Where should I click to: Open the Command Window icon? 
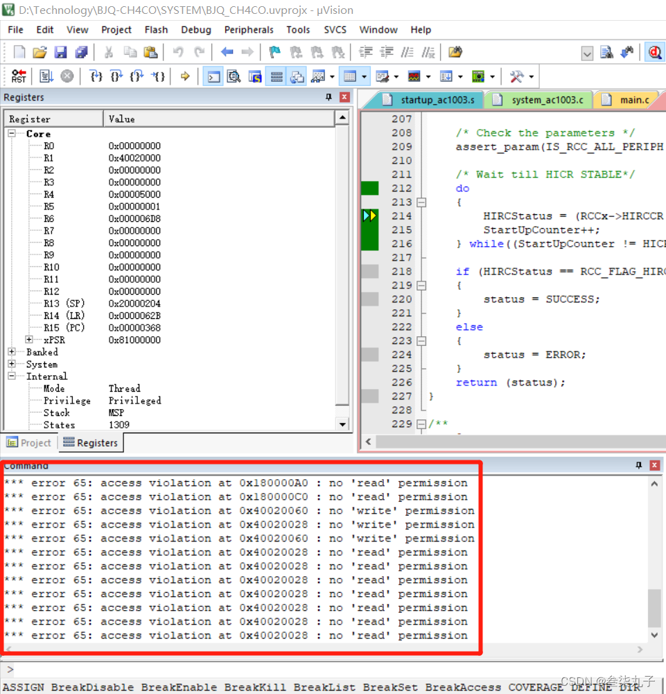pyautogui.click(x=212, y=76)
